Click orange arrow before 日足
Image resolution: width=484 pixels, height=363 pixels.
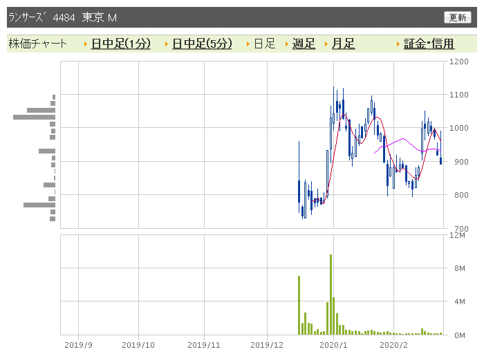[x=248, y=44]
